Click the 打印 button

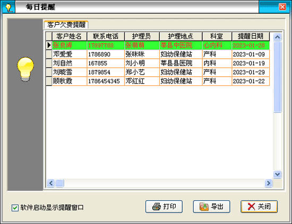(x=164, y=207)
